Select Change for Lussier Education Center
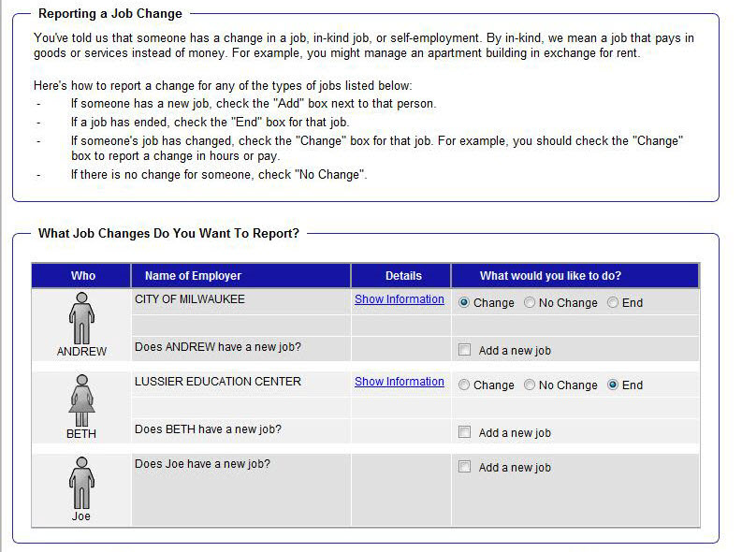Viewport: 742px width, 552px height. (x=464, y=385)
